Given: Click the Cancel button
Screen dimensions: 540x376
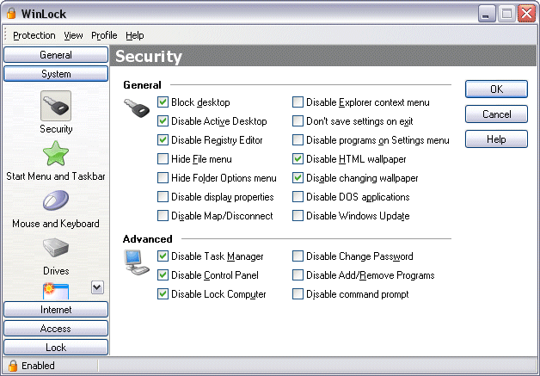Looking at the screenshot, I should (x=496, y=114).
